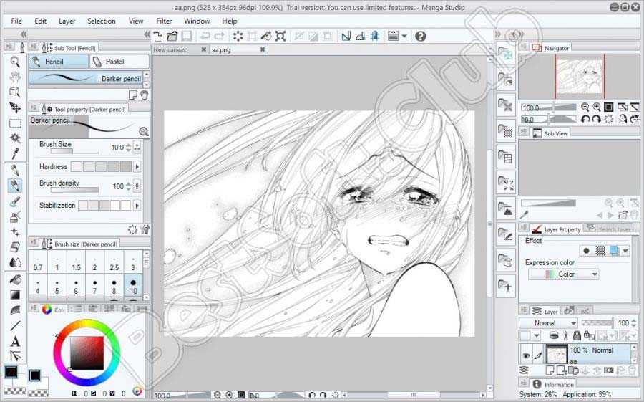Image resolution: width=644 pixels, height=402 pixels.
Task: Choose the Text tool
Action: click(14, 341)
